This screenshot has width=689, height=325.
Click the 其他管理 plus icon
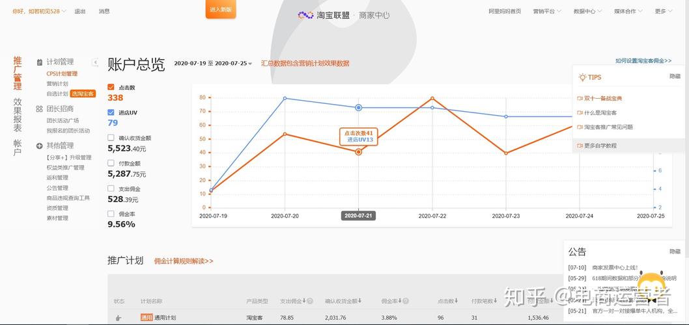pyautogui.click(x=40, y=146)
